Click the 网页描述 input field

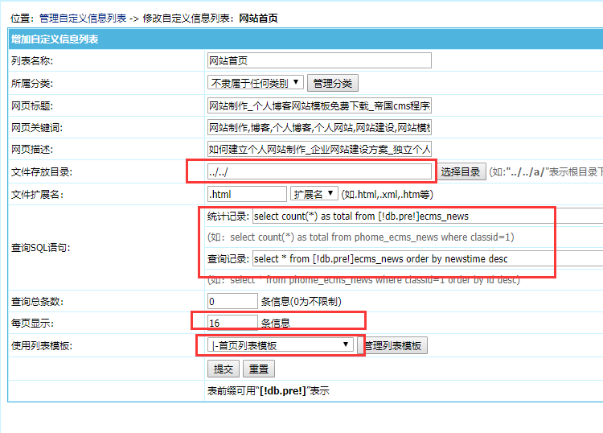tap(318, 150)
